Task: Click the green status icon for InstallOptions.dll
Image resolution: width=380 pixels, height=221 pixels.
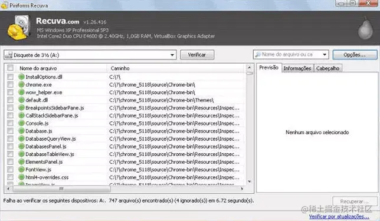Action: click(21, 77)
